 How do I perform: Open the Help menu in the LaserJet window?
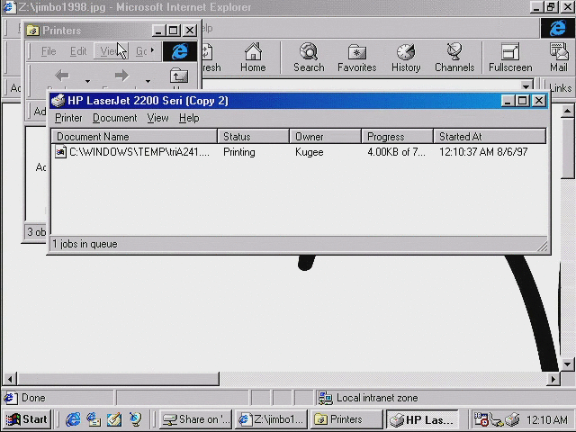tap(189, 118)
